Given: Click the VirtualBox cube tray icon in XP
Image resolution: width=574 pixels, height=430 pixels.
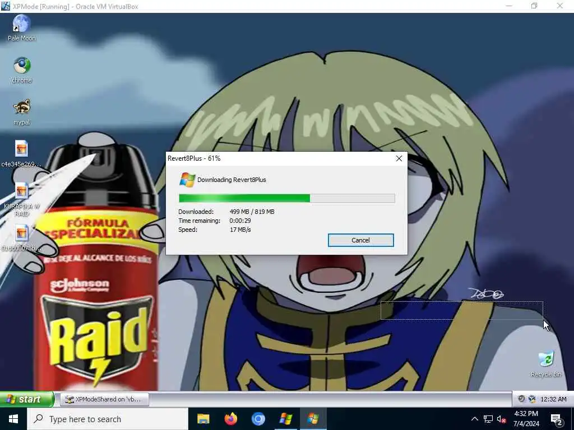Looking at the screenshot, I should [x=532, y=399].
